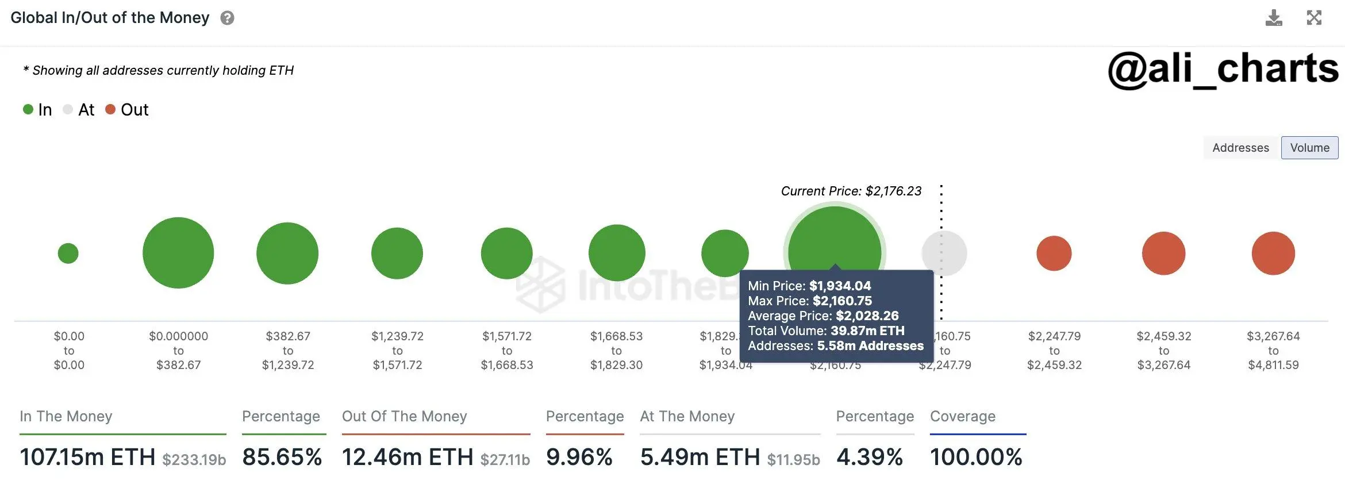Click the download chart icon

point(1275,18)
